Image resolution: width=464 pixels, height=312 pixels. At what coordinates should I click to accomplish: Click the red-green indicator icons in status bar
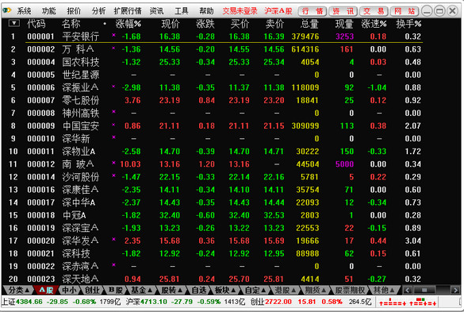click(408, 302)
